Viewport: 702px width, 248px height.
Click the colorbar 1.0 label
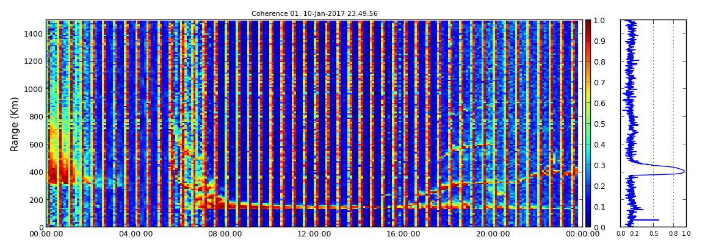(x=599, y=21)
